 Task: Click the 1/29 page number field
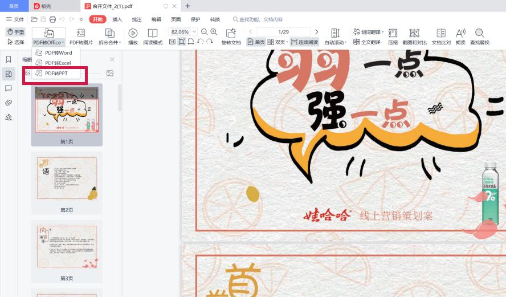(x=283, y=31)
